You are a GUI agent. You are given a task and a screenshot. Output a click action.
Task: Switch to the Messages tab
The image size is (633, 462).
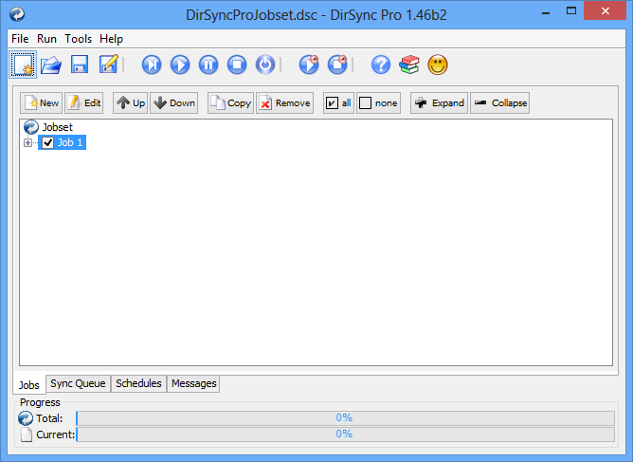[193, 383]
